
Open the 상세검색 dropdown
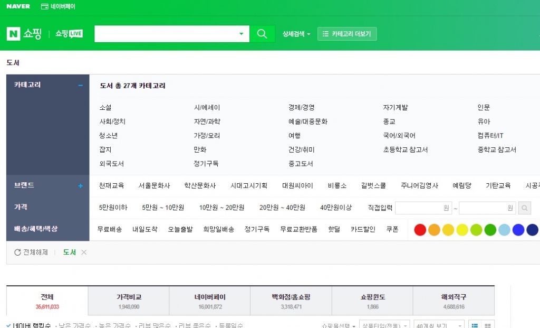point(296,34)
